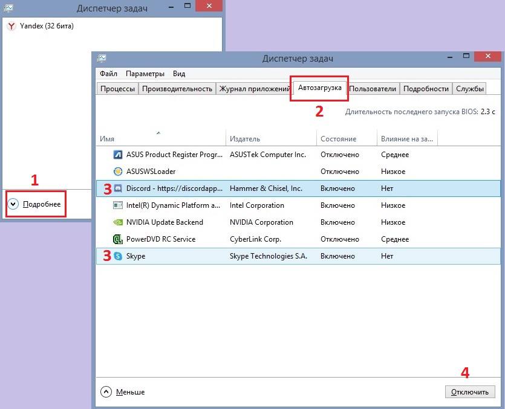Minimize the small Task Manager window behind
505x409 pixels.
(171, 7)
